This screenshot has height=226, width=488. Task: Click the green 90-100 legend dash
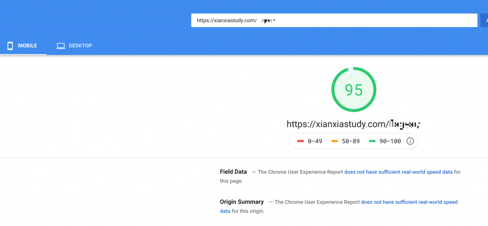tap(372, 141)
